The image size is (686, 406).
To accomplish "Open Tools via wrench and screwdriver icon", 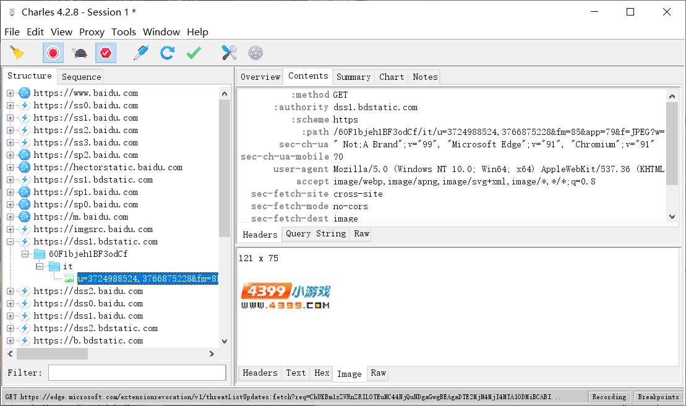I will [x=229, y=53].
